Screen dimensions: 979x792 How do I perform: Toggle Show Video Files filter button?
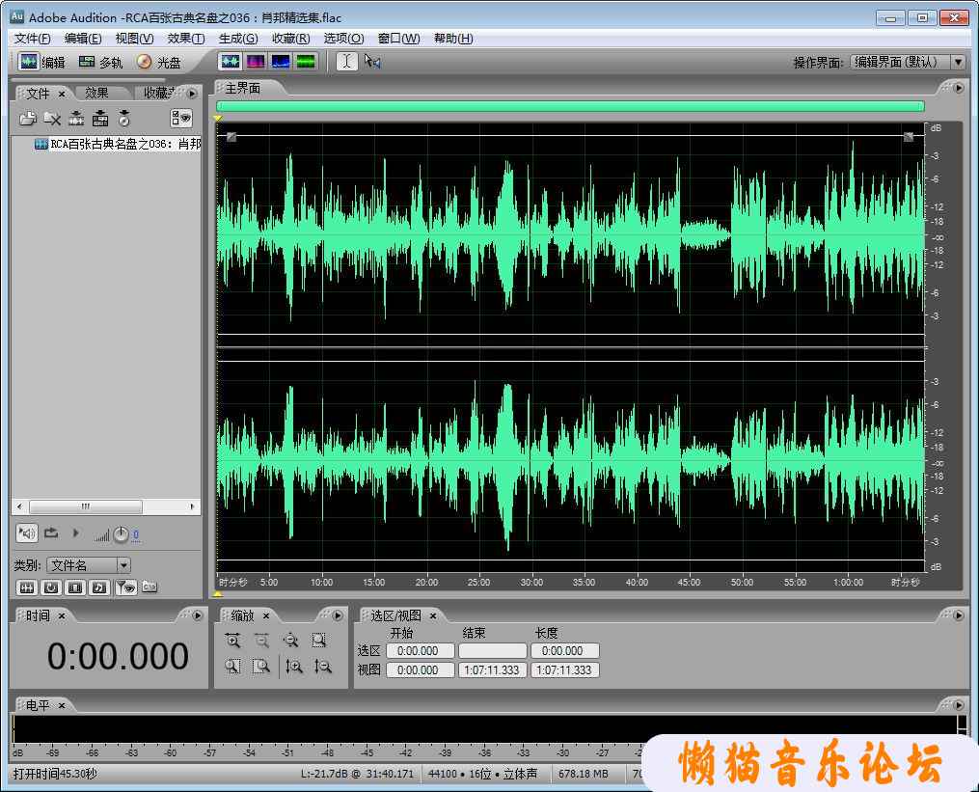point(75,587)
